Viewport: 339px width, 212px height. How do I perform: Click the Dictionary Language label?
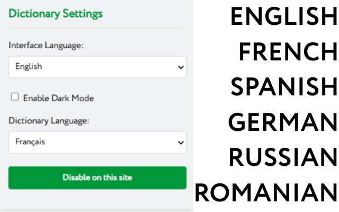pos(49,121)
